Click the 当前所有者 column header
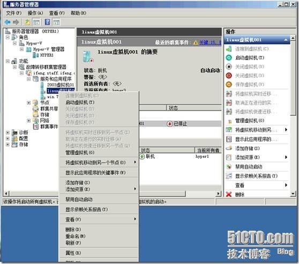This screenshot has height=264, width=299. [x=208, y=150]
